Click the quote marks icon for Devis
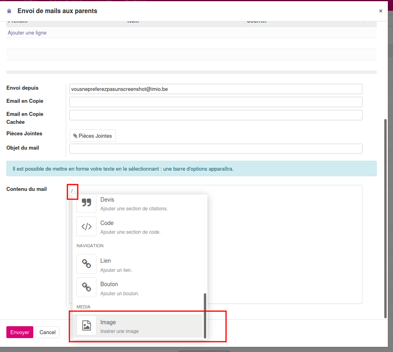The width and height of the screenshot is (393, 352). 86,203
